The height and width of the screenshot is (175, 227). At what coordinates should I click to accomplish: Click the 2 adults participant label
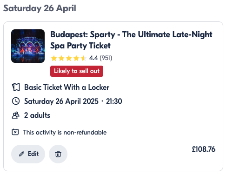coord(37,115)
